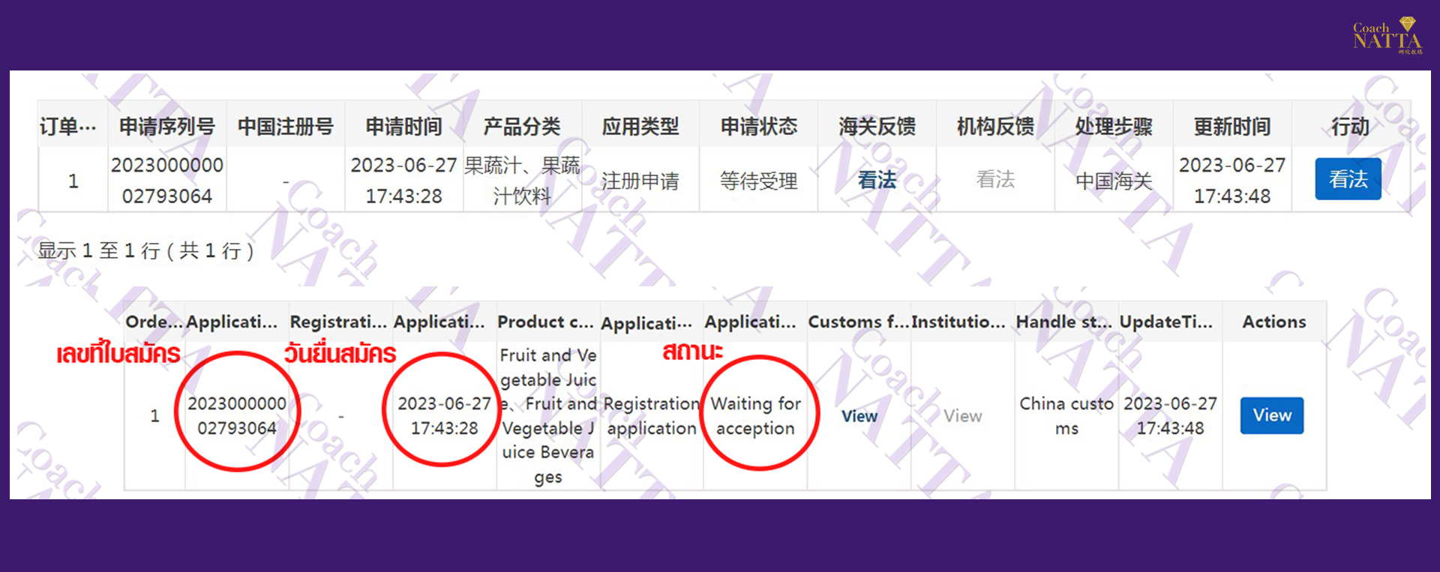Click the 中国注册号 column header
This screenshot has width=1440, height=572.
(x=285, y=126)
